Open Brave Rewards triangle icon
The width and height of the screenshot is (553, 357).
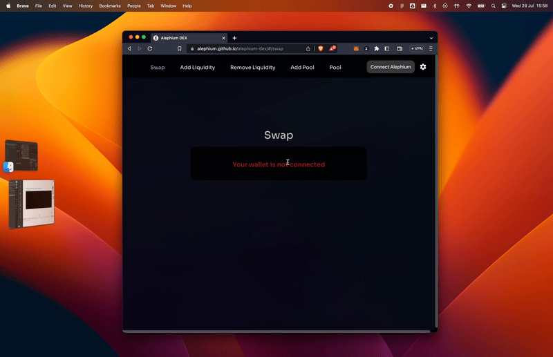(332, 49)
